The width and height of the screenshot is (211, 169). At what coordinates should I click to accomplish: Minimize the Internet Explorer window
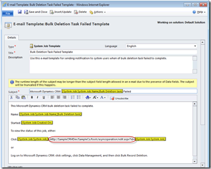point(187,5)
